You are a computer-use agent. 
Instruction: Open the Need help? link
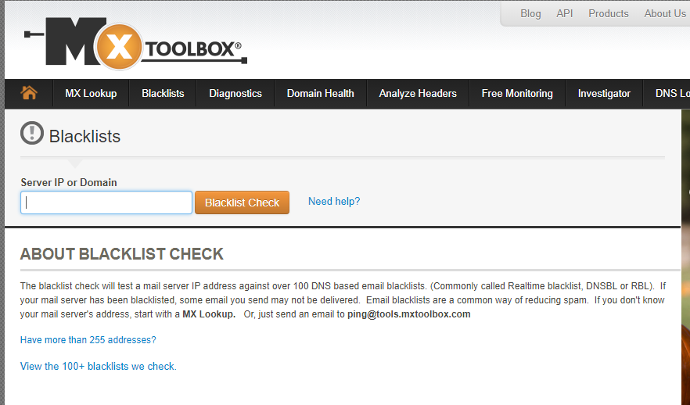[x=334, y=202]
